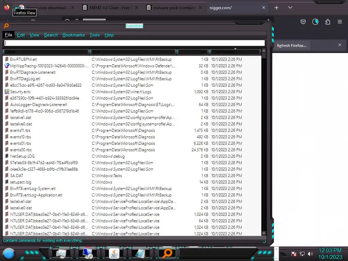This screenshot has width=348, height=261.
Task: Click the file icon of AutoLogger-Diagtrack-Listener.etl
Action: (x=7, y=105)
